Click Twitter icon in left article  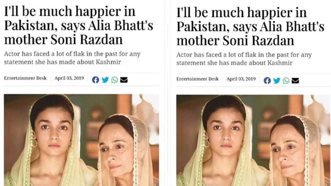[x=105, y=80]
